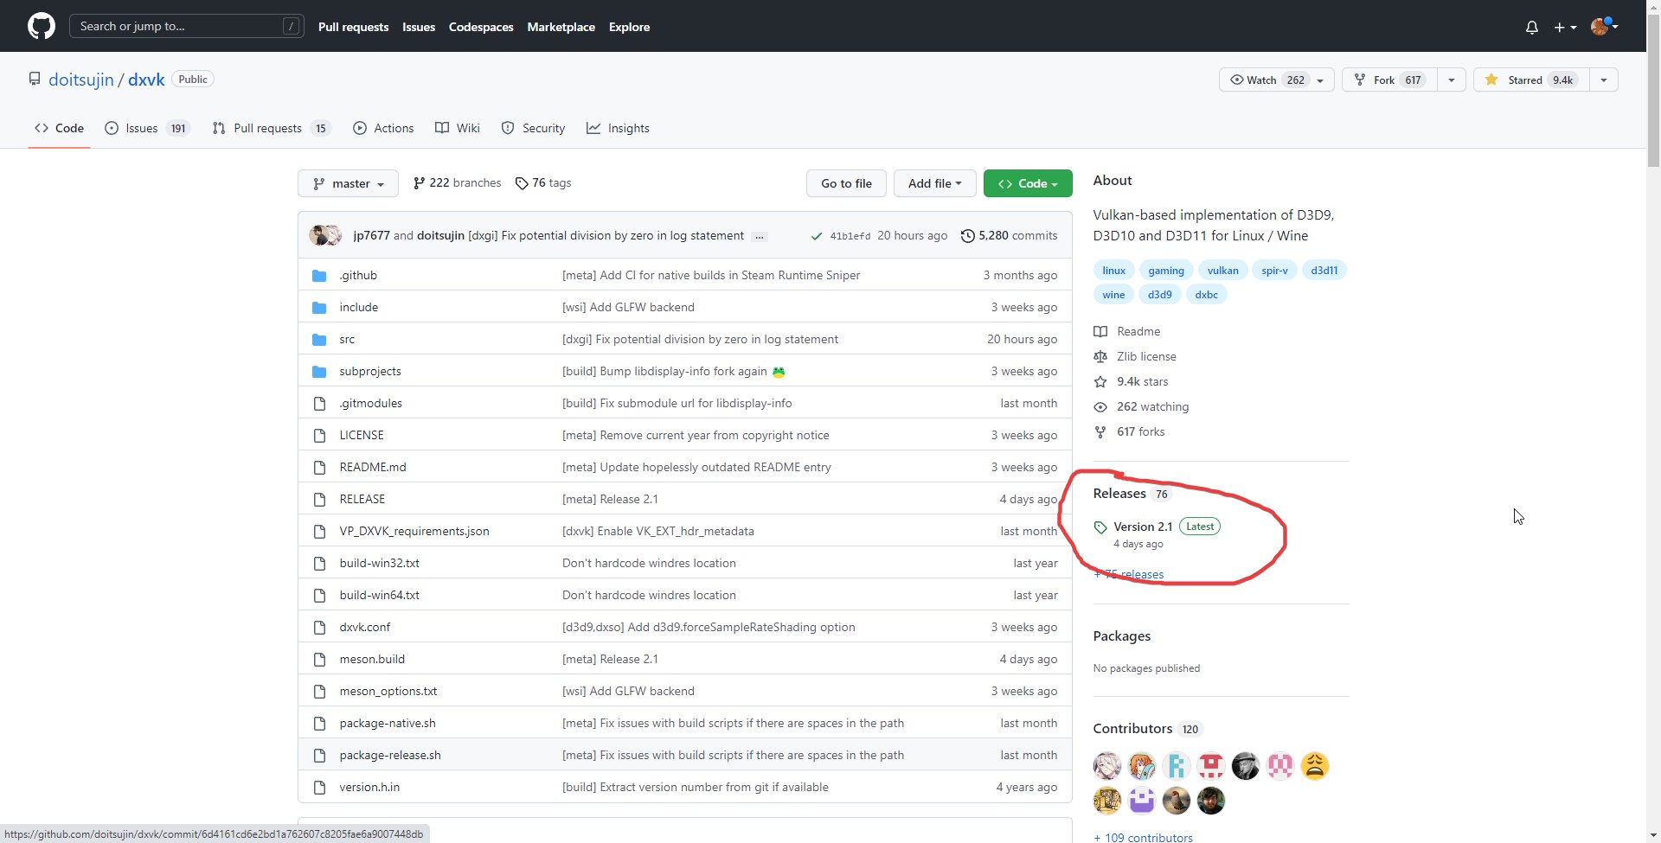1661x843 pixels.
Task: Select the wine topic tag
Action: pyautogui.click(x=1113, y=295)
